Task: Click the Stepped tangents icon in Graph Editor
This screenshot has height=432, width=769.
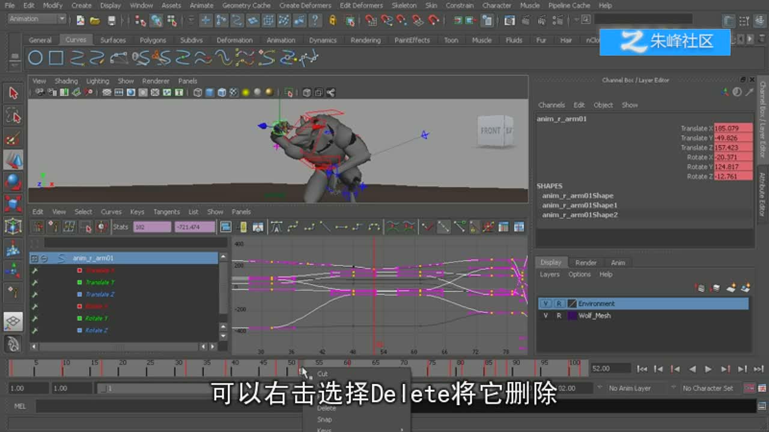Action: coord(357,227)
